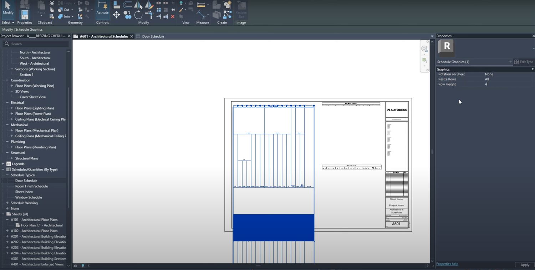Click the Project Browser search field
Image resolution: width=535 pixels, height=270 pixels.
(x=36, y=44)
